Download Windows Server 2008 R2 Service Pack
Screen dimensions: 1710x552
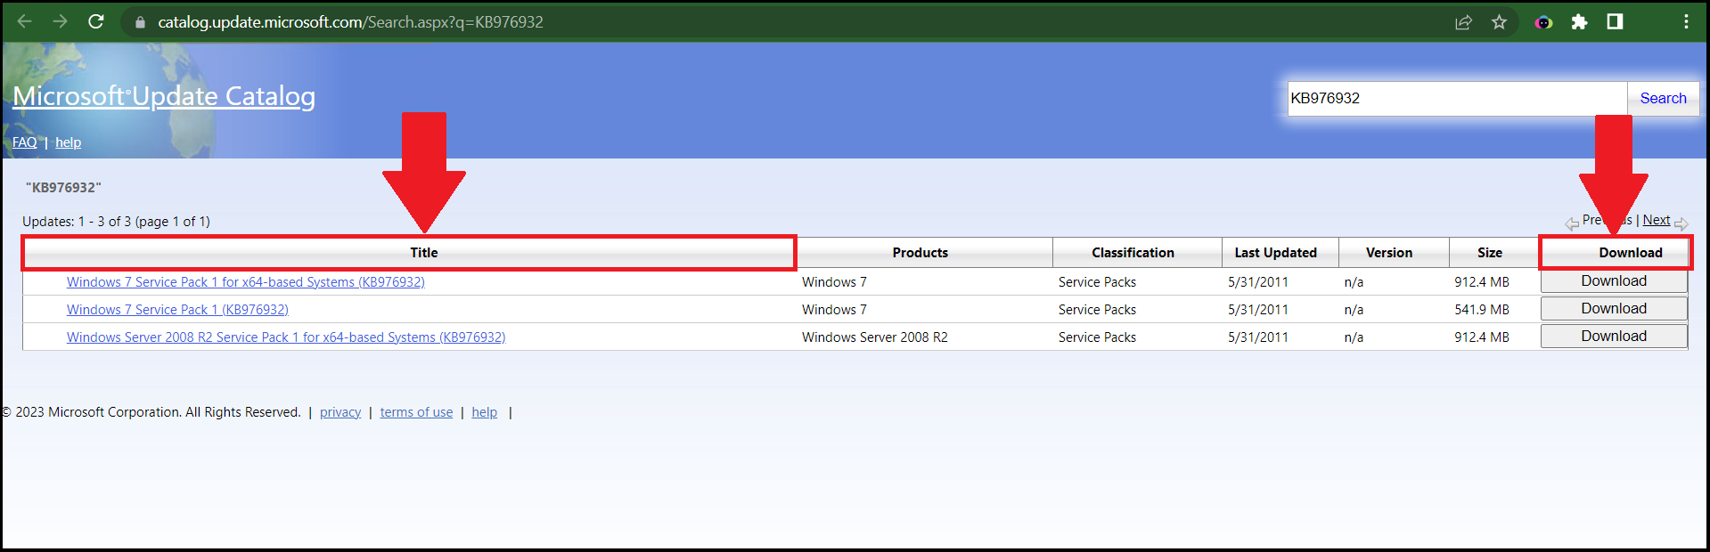[1613, 337]
